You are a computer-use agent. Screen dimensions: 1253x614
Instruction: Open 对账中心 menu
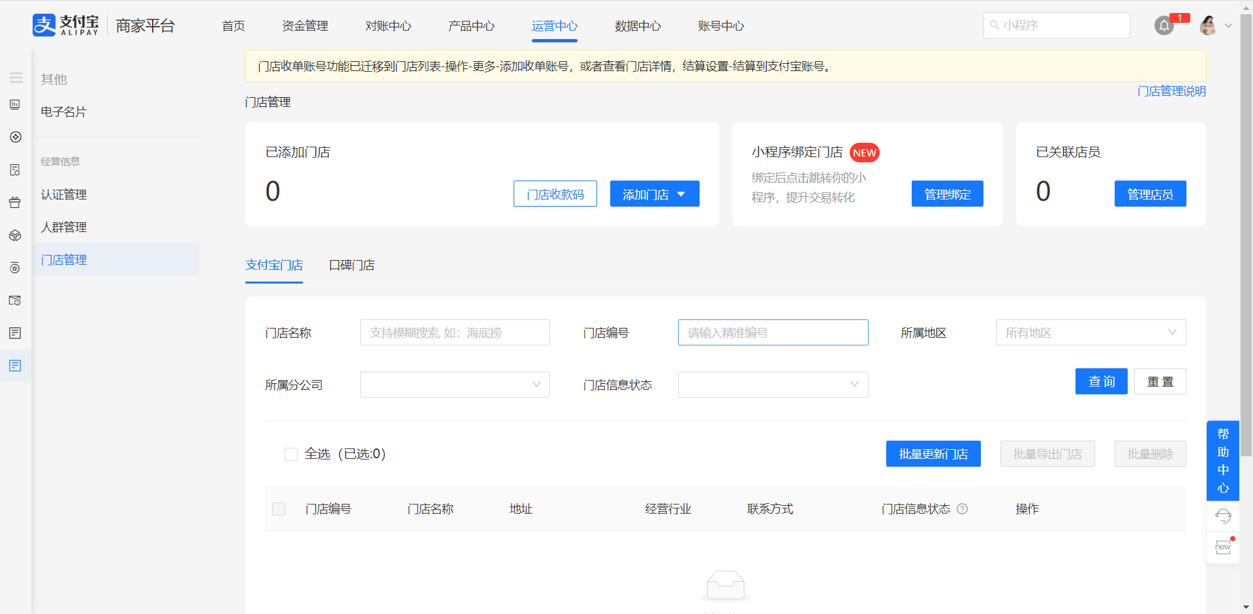coord(388,26)
